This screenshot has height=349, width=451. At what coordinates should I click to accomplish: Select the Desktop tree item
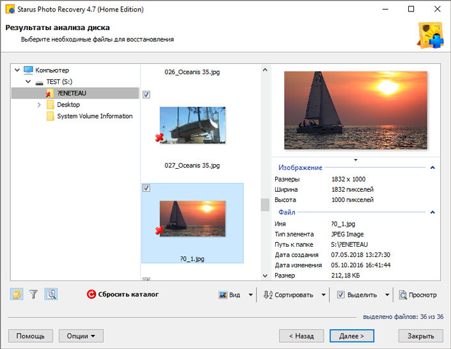(68, 105)
